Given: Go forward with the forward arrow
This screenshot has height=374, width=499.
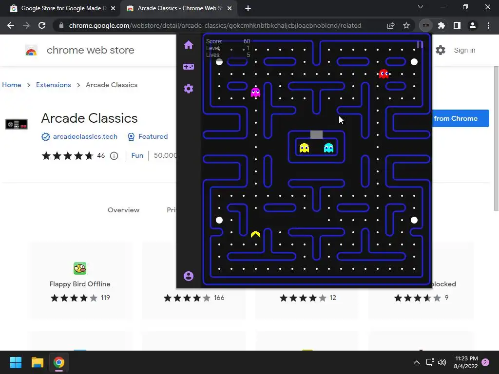Looking at the screenshot, I should [x=26, y=25].
